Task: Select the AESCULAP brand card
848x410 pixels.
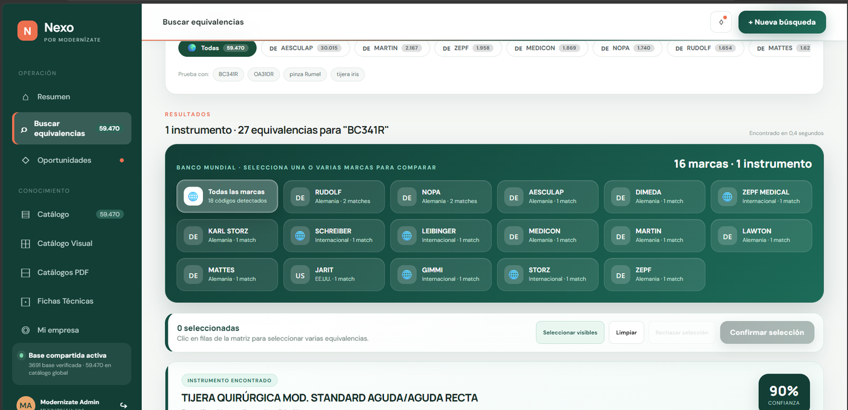Action: pos(548,196)
